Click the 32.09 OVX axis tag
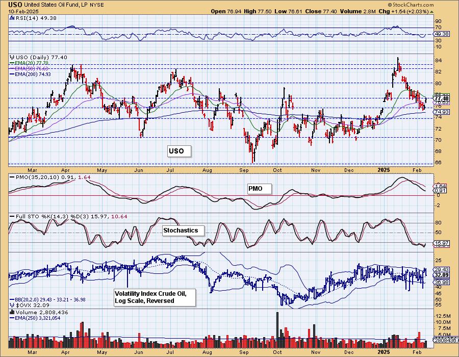This screenshot has height=357, width=459. click(x=442, y=275)
